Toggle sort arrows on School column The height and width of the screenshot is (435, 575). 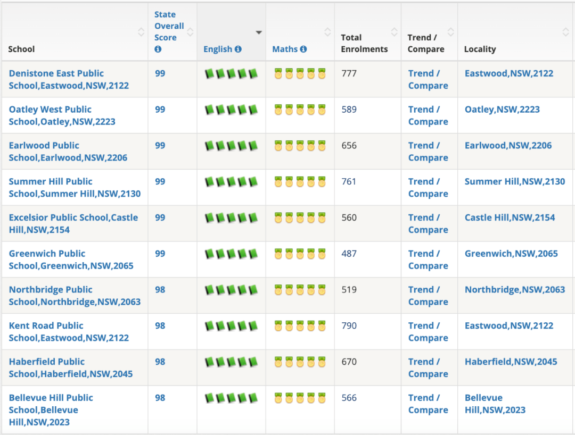[x=141, y=32]
